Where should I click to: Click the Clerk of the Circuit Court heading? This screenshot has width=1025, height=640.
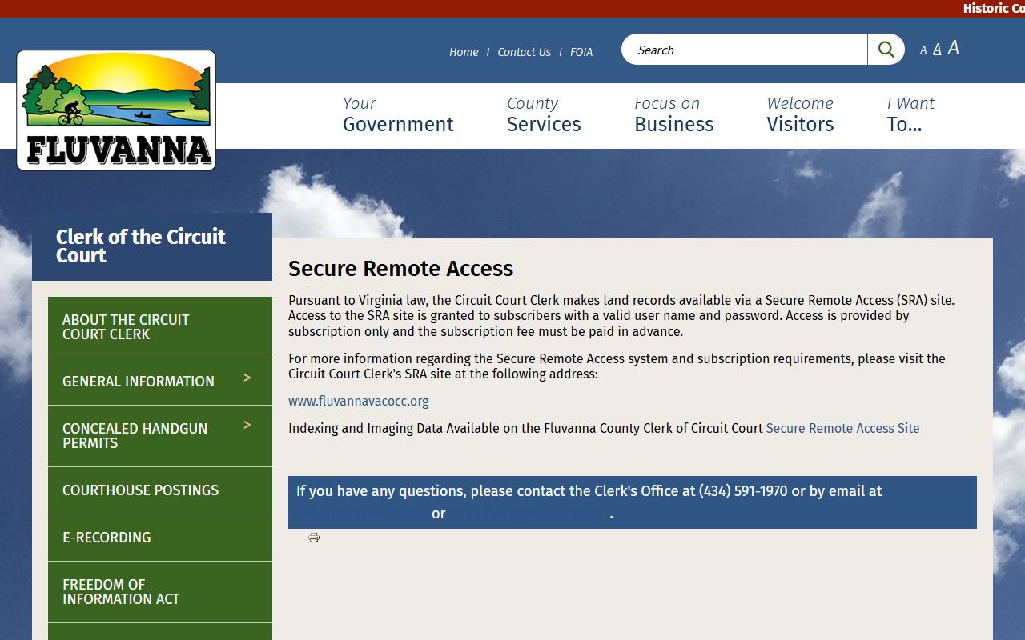(141, 246)
